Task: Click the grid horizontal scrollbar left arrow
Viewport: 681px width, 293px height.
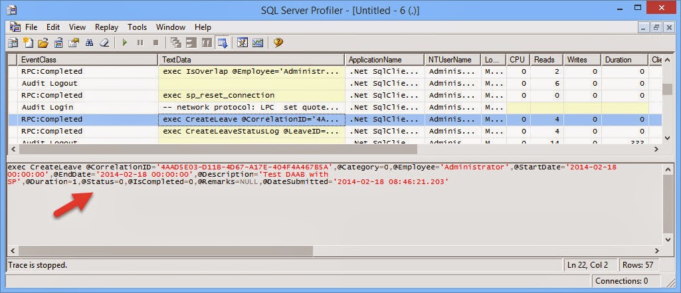Action: point(13,149)
